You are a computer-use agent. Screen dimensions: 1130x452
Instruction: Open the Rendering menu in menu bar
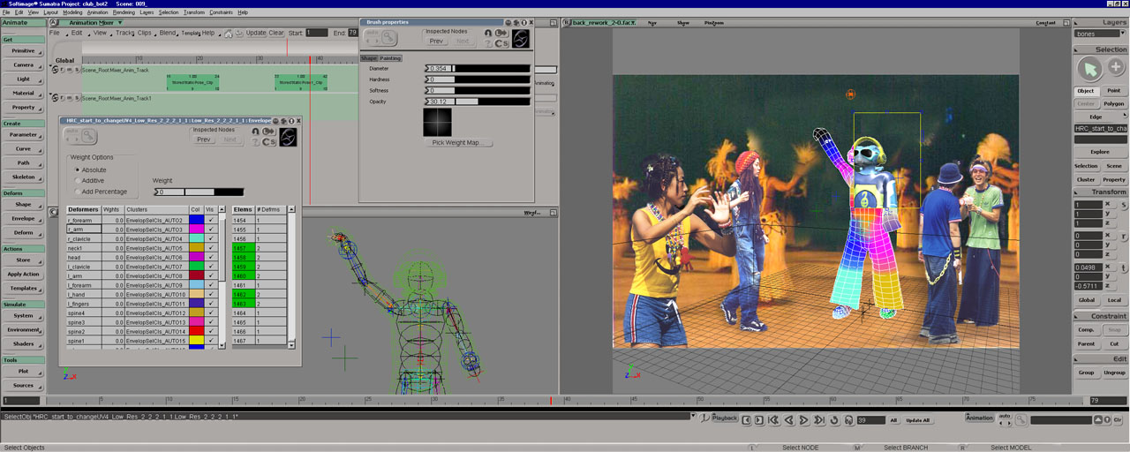click(124, 12)
